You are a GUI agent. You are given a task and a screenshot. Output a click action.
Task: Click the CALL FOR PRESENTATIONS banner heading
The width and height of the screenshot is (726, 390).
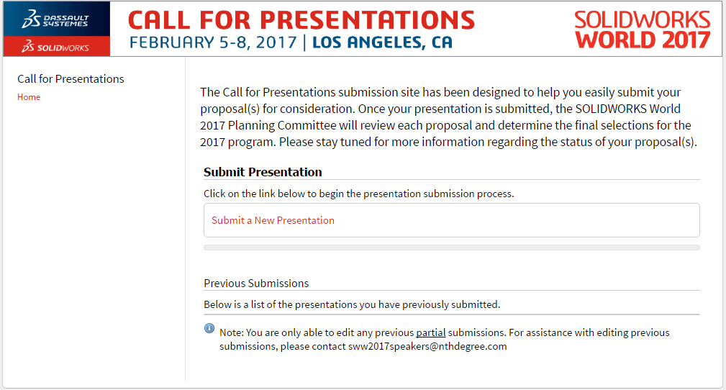[301, 20]
